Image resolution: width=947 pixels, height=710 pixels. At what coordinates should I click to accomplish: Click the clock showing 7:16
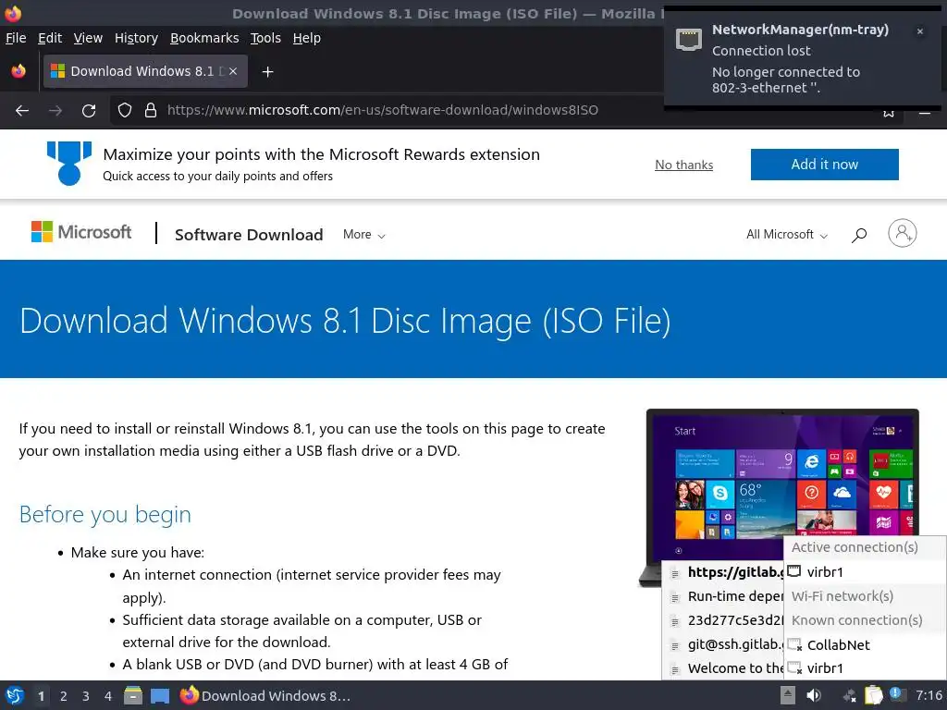point(929,695)
